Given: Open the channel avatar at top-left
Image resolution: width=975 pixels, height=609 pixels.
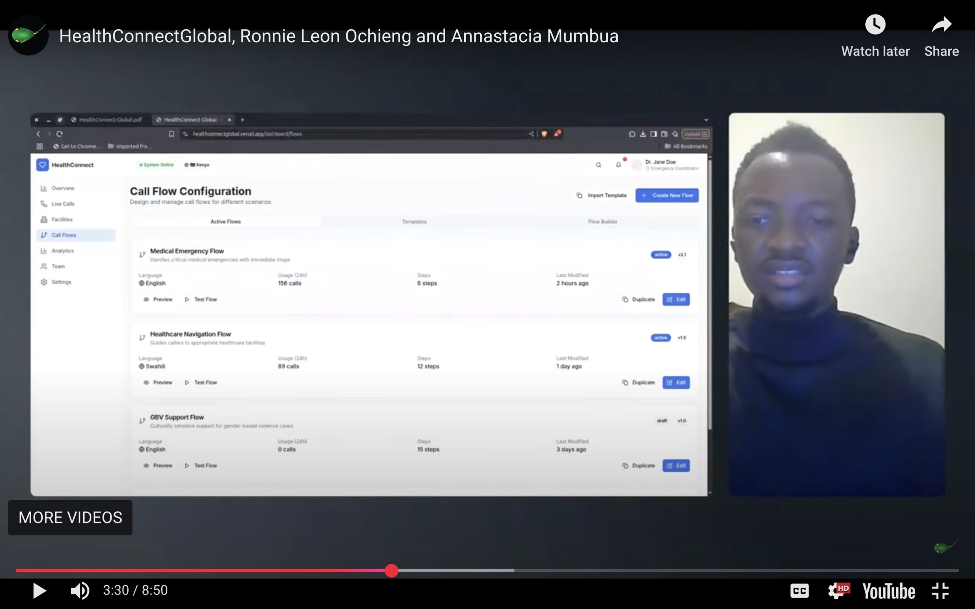Looking at the screenshot, I should click(x=28, y=35).
